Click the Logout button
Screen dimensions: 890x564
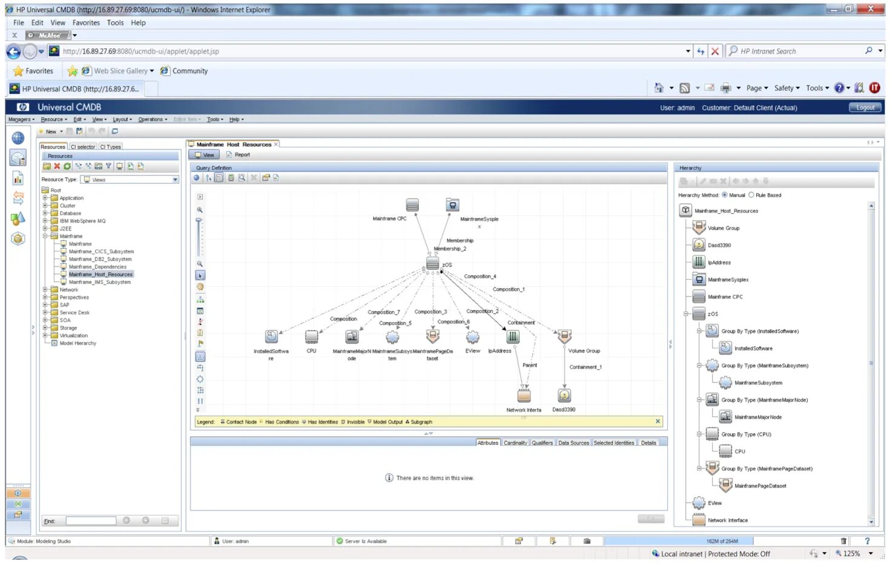click(x=865, y=108)
